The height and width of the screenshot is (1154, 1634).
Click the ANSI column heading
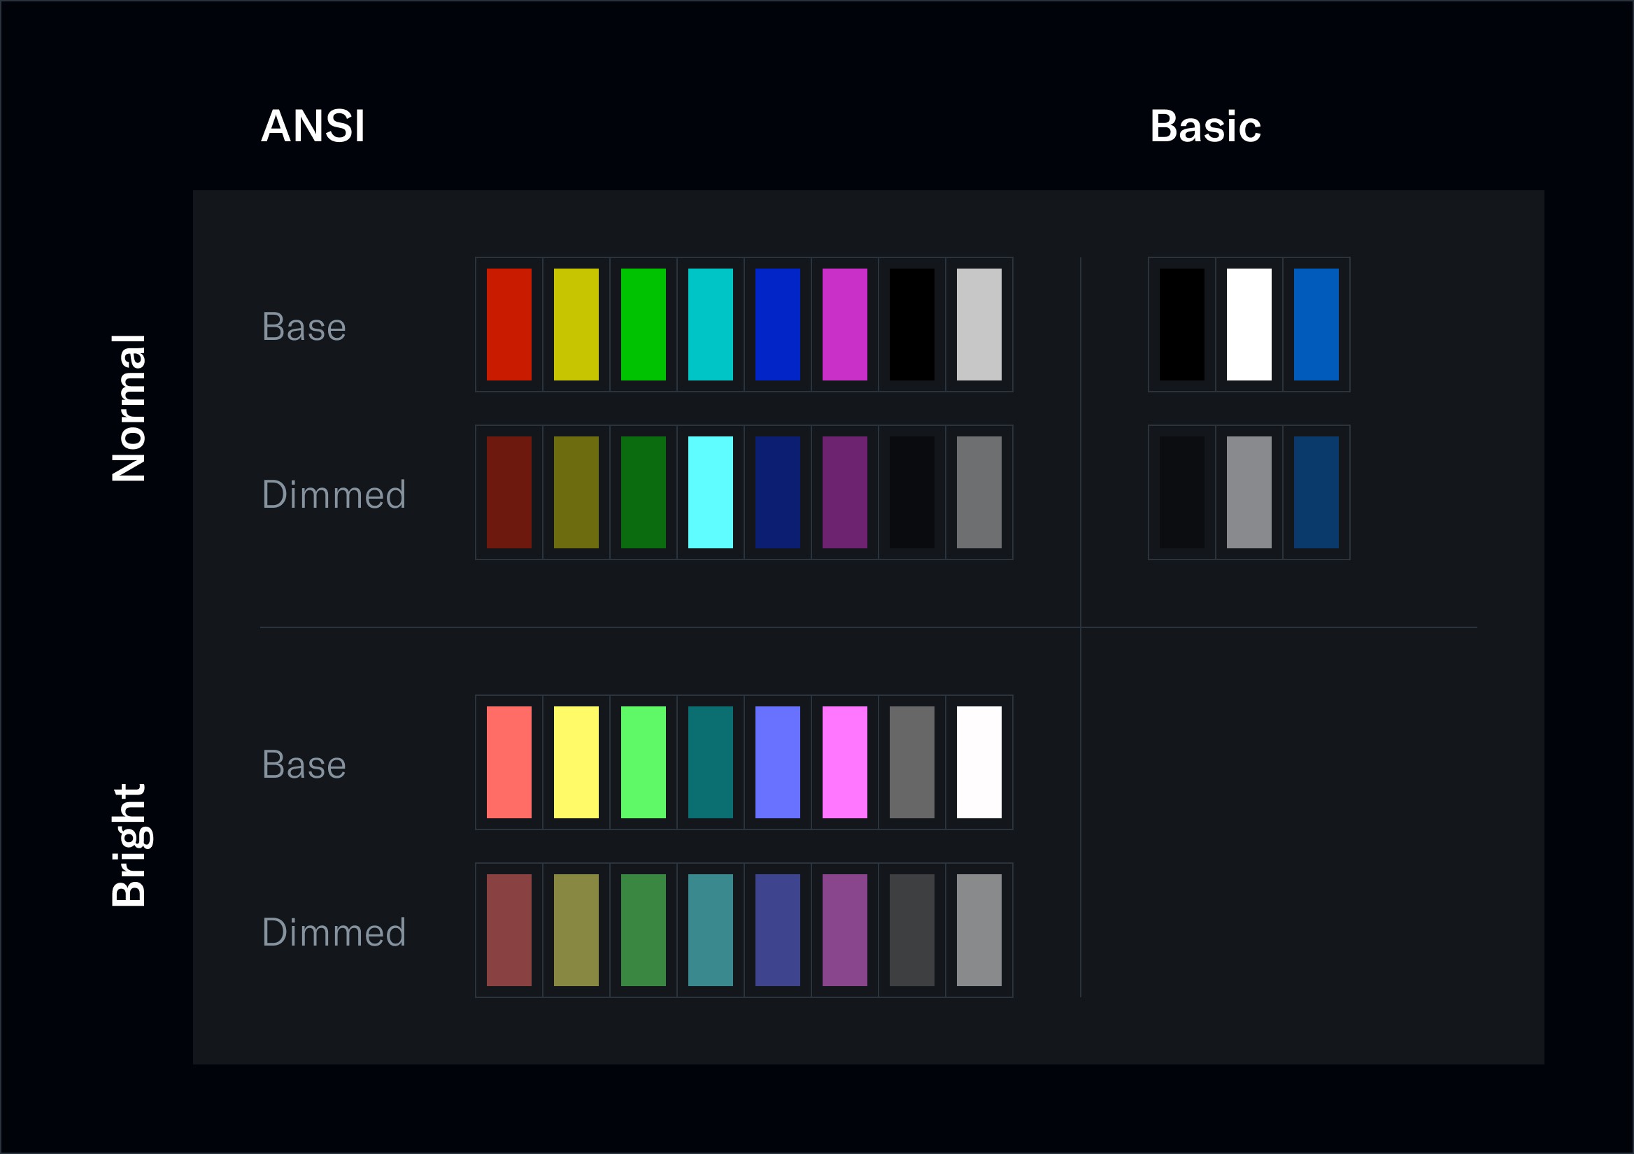point(313,127)
